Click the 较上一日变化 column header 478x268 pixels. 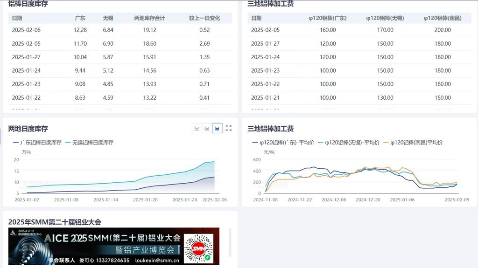pos(204,18)
